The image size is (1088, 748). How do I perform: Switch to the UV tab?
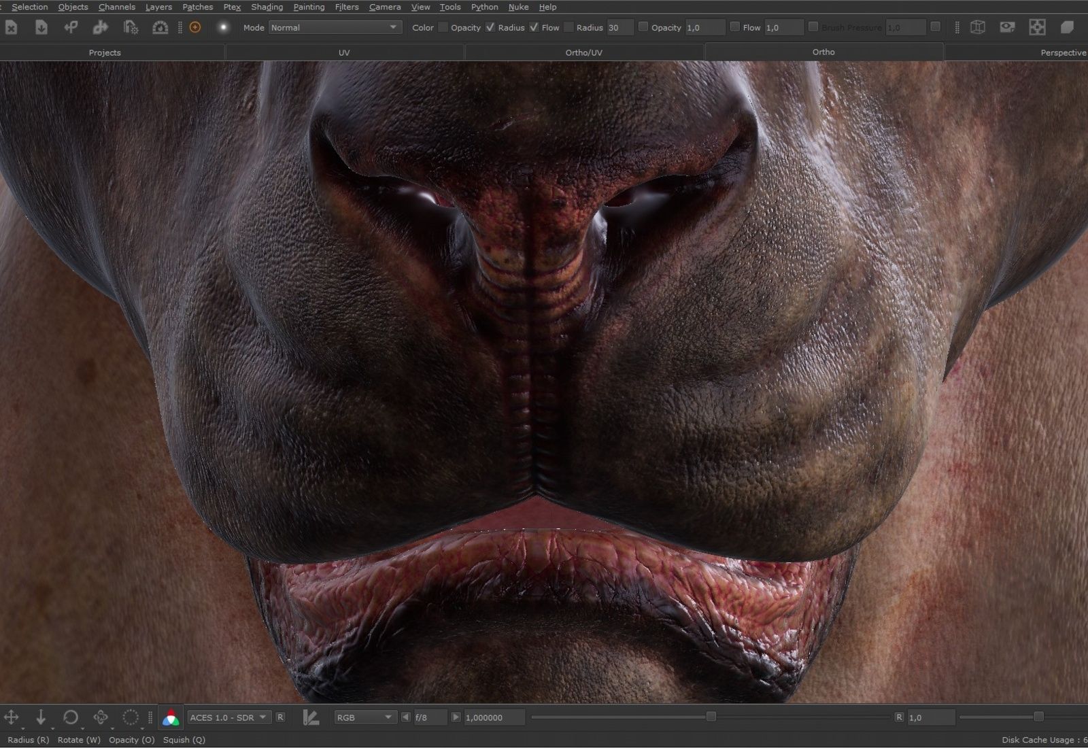pos(344,52)
